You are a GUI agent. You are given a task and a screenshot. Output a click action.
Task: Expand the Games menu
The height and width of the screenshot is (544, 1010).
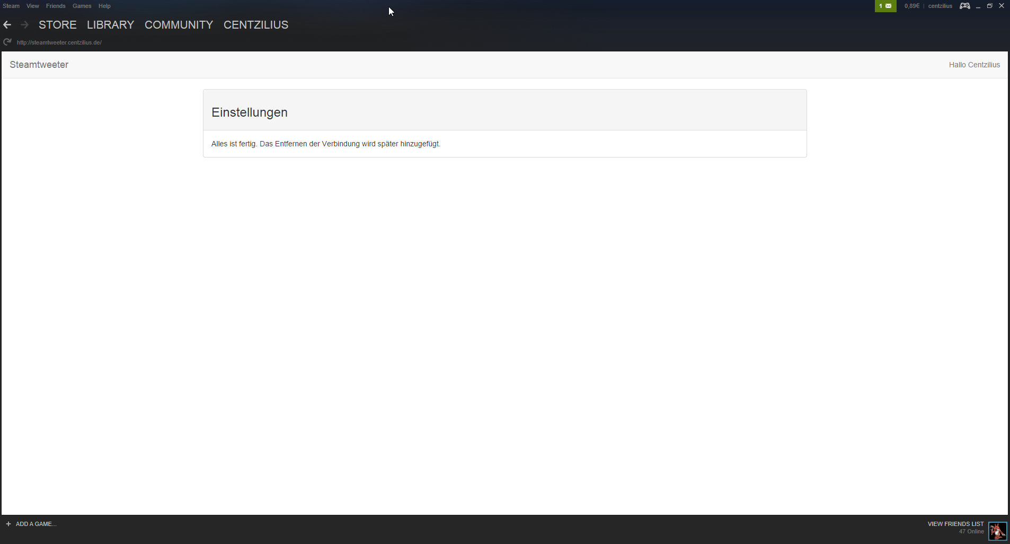(82, 6)
